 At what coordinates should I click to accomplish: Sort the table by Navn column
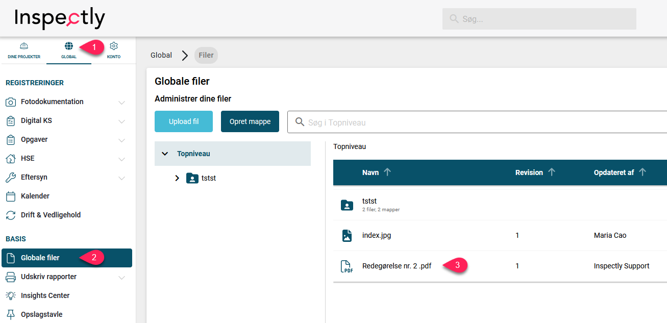[371, 172]
